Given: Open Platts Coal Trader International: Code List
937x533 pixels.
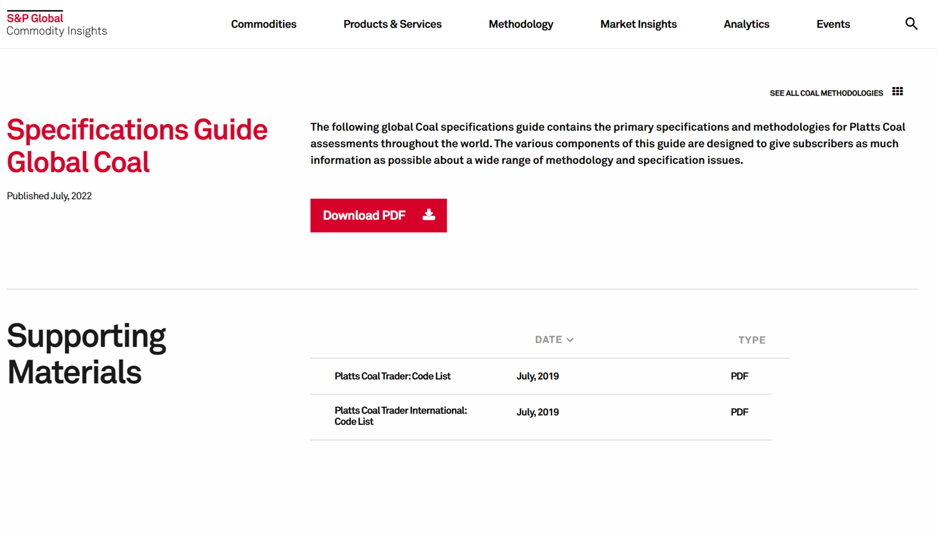Looking at the screenshot, I should (x=401, y=416).
